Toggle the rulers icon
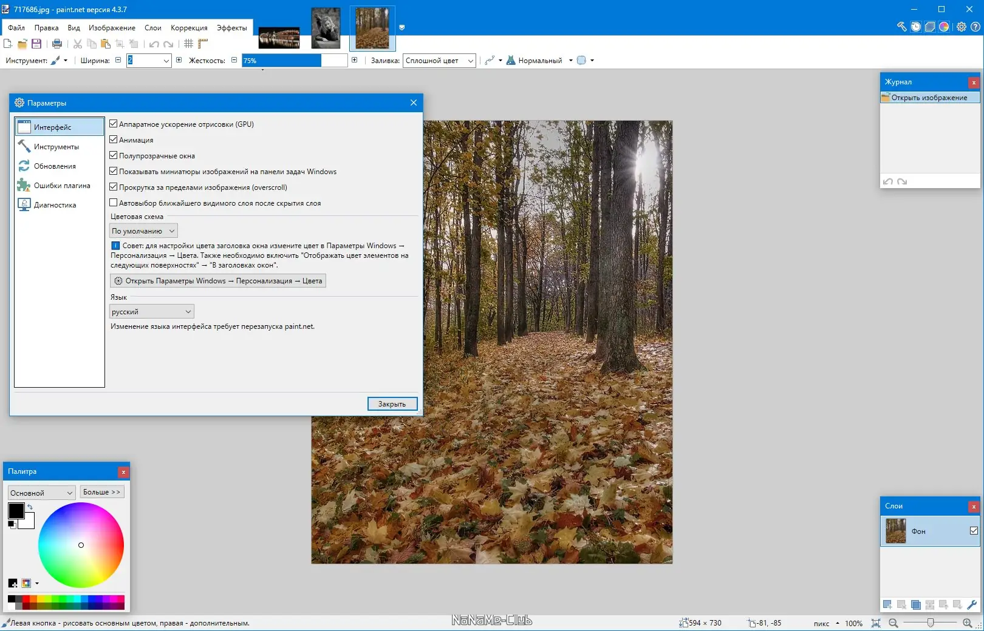This screenshot has width=984, height=631. (203, 44)
